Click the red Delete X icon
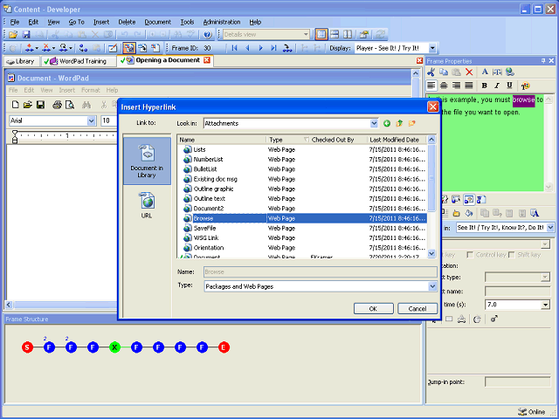 (x=469, y=72)
